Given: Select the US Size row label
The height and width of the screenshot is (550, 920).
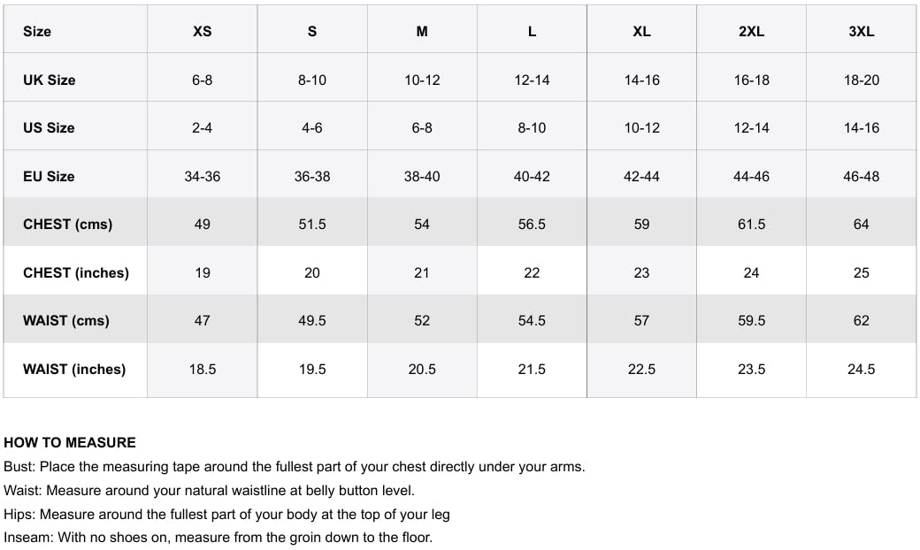Looking at the screenshot, I should 49,127.
